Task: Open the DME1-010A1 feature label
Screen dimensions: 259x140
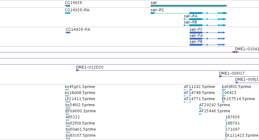Action: click(247, 49)
